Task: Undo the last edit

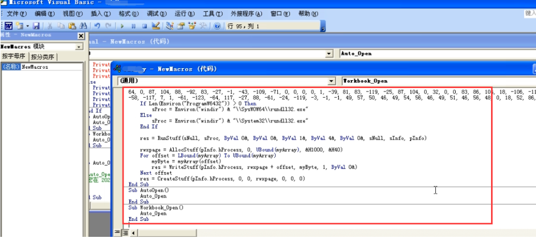Action: [97, 26]
